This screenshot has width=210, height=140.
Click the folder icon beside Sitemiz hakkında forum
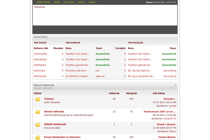tap(37, 112)
